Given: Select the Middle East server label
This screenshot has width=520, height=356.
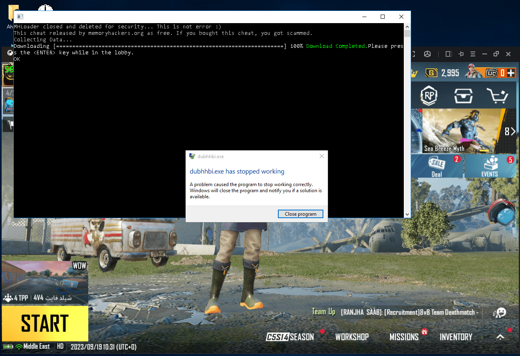Looking at the screenshot, I should coord(37,347).
